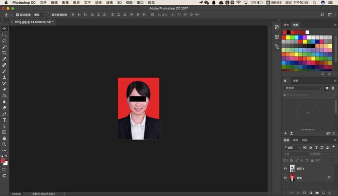The width and height of the screenshot is (338, 196).
Task: Click the zoom percentage field in status bar
Action: pos(16,194)
